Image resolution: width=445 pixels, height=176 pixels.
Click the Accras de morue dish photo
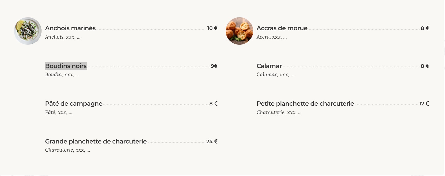tap(239, 31)
